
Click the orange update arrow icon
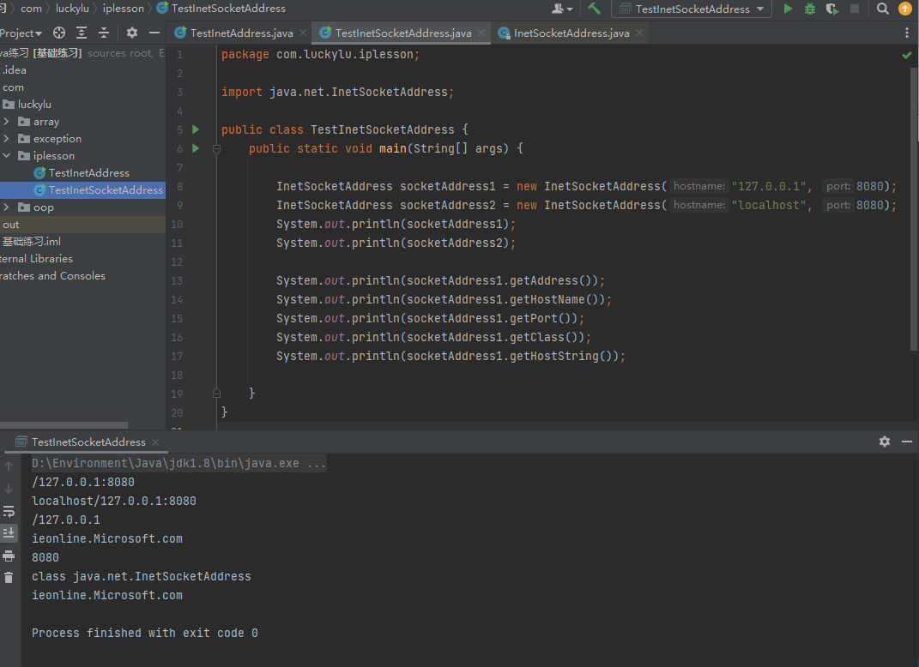(905, 9)
